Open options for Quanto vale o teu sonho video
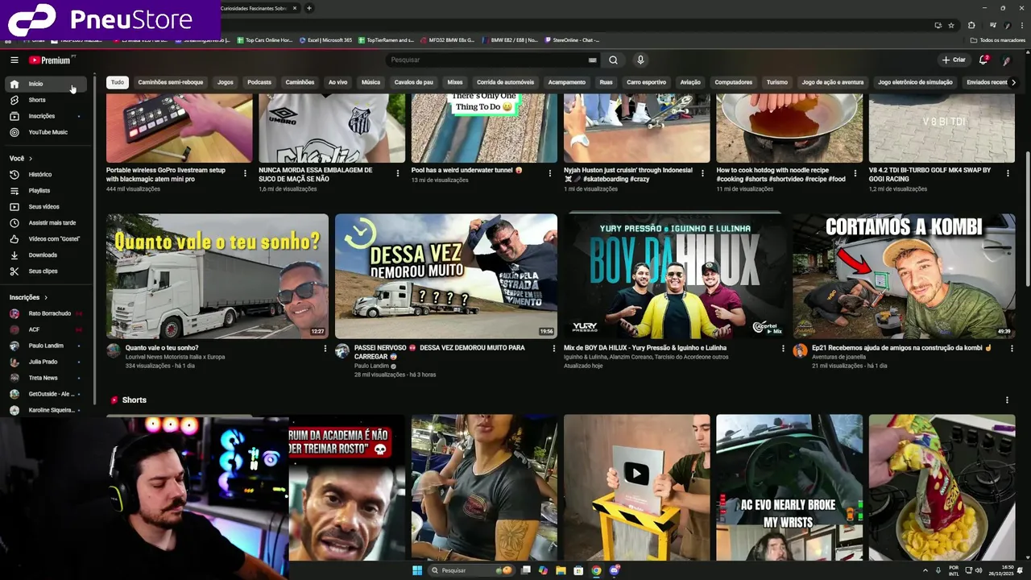The image size is (1031, 580). (325, 348)
